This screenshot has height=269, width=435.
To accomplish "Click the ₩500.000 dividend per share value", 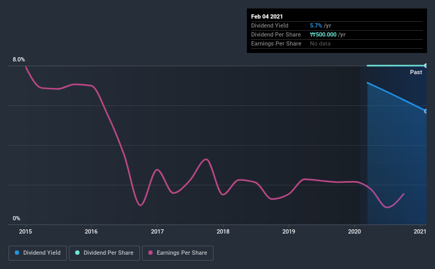I will coord(323,34).
